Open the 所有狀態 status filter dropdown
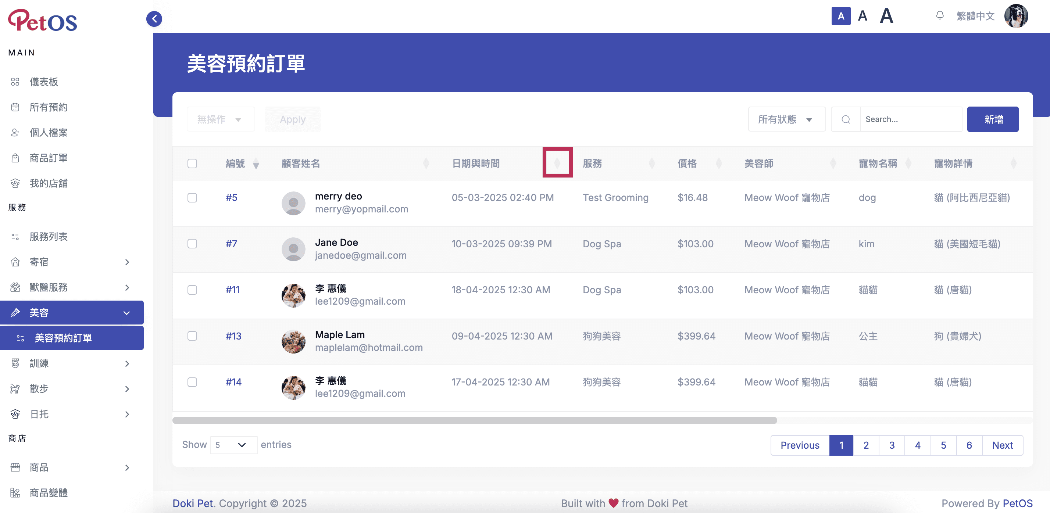The width and height of the screenshot is (1050, 513). click(786, 119)
